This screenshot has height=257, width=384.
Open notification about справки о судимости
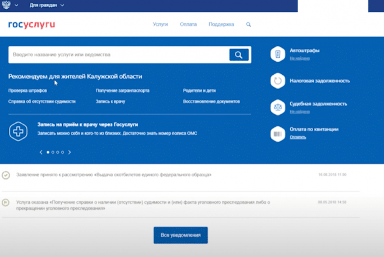(143, 205)
